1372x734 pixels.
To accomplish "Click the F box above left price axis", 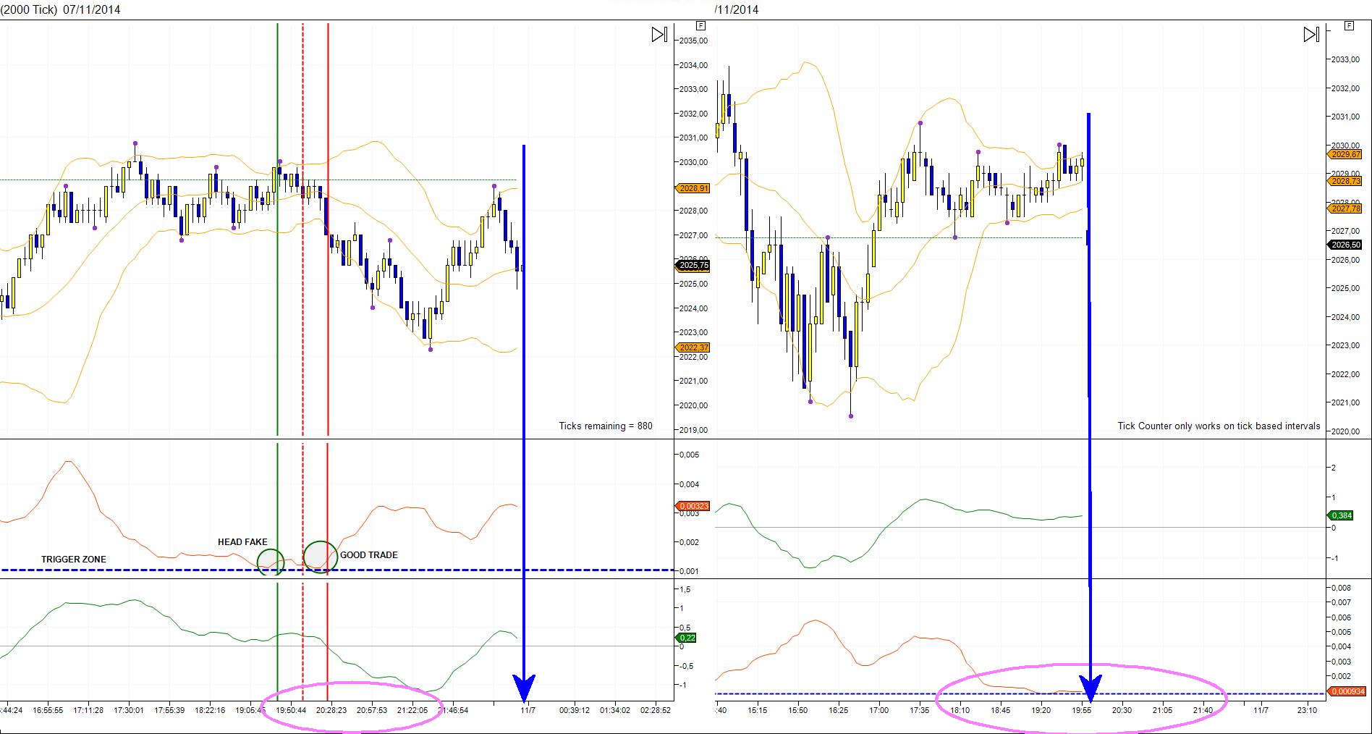I will [700, 25].
